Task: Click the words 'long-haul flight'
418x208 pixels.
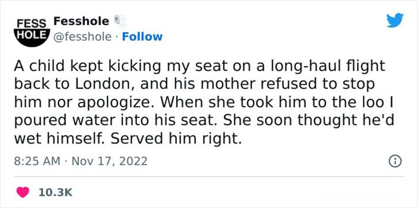Action: pyautogui.click(x=328, y=66)
